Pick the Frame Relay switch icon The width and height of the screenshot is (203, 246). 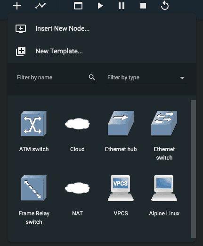click(x=34, y=188)
